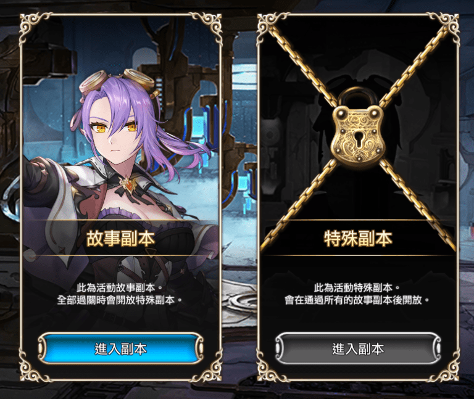The image size is (474, 399).
Task: Click the top-right ornament of the special card
Action: pyautogui.click(x=444, y=27)
